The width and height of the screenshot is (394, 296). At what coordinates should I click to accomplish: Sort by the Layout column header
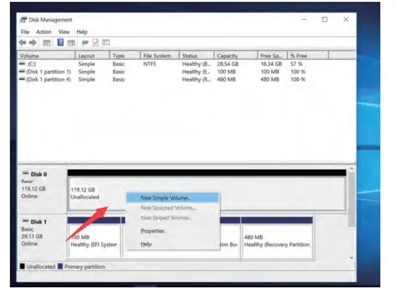[x=92, y=55]
